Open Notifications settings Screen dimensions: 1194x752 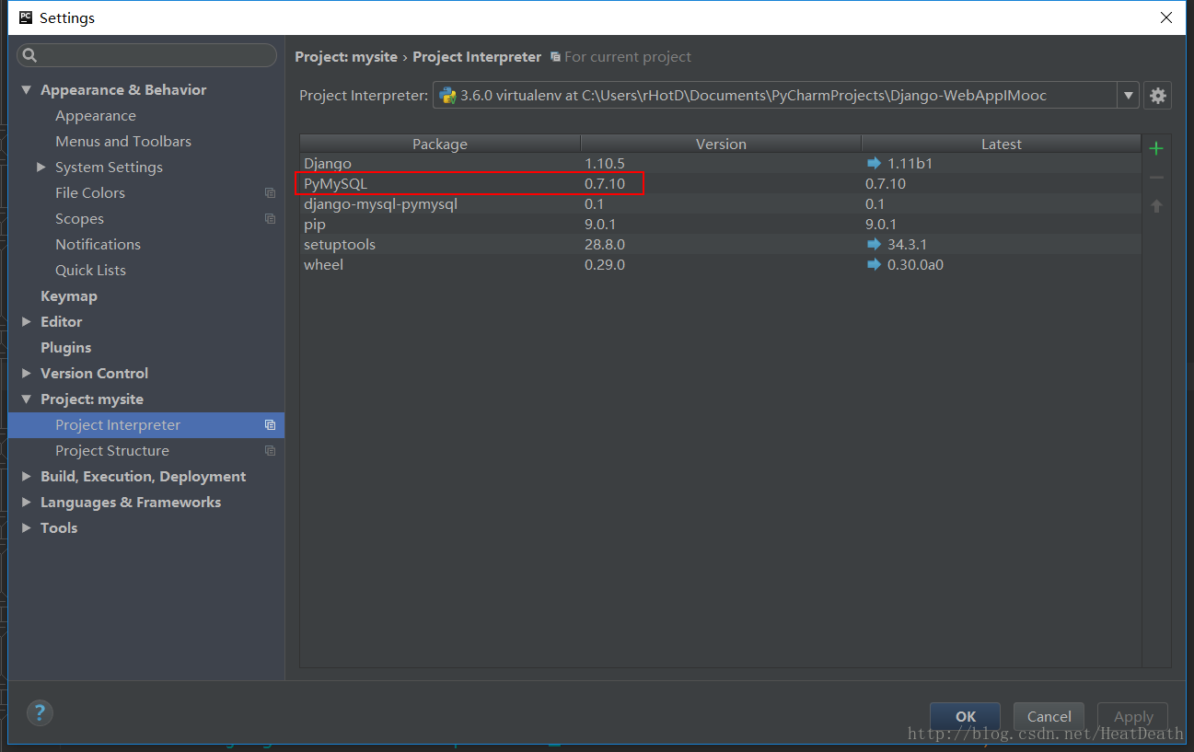tap(98, 245)
